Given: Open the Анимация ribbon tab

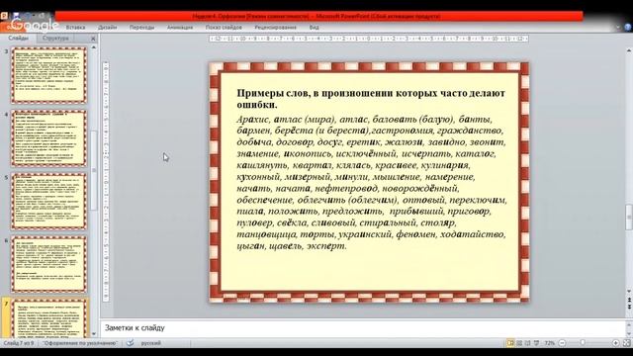Looking at the screenshot, I should click(180, 28).
